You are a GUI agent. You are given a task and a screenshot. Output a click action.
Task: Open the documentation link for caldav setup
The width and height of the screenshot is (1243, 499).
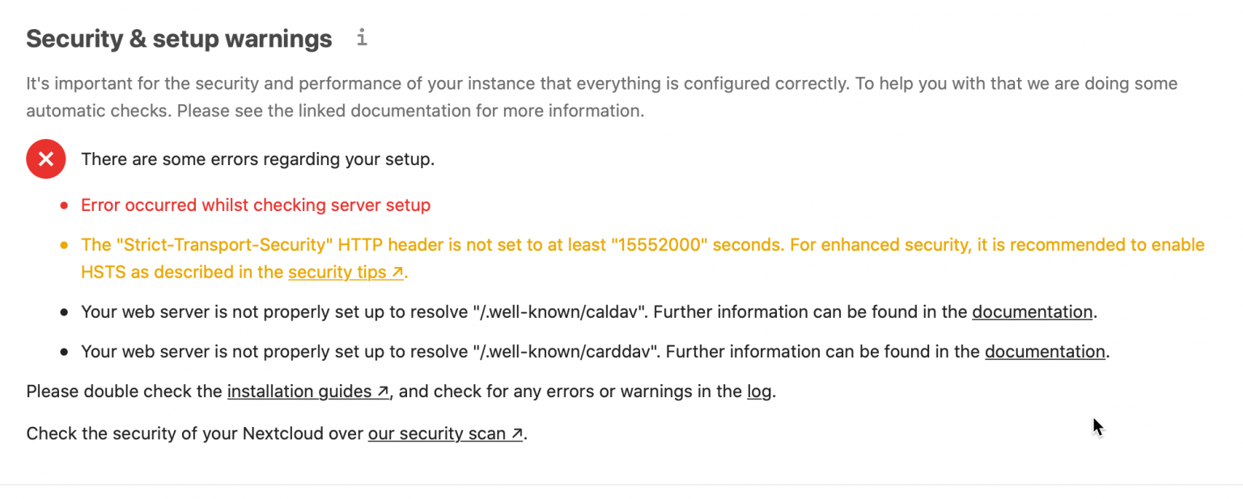pyautogui.click(x=1032, y=311)
